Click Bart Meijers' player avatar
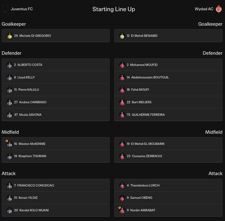Viewport: 225px width, 221px height. (122, 102)
